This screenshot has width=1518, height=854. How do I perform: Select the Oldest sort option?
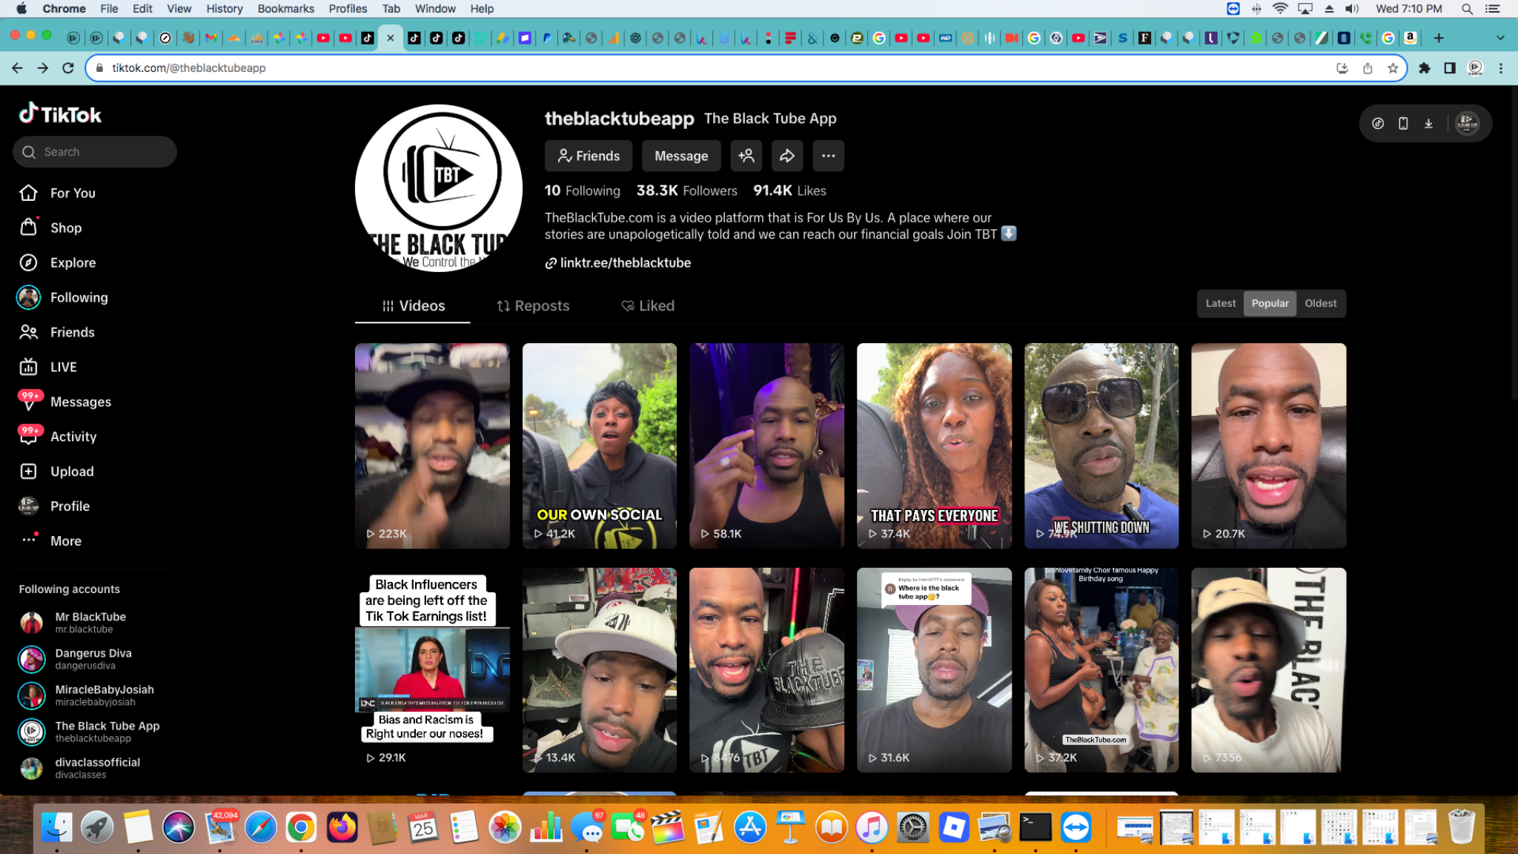[x=1320, y=303]
